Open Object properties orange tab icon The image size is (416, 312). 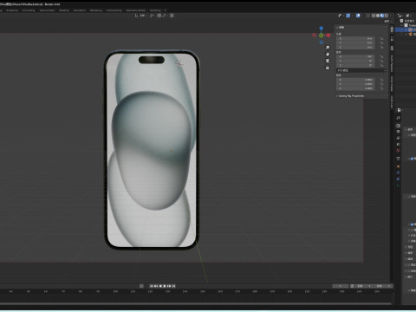point(398,166)
